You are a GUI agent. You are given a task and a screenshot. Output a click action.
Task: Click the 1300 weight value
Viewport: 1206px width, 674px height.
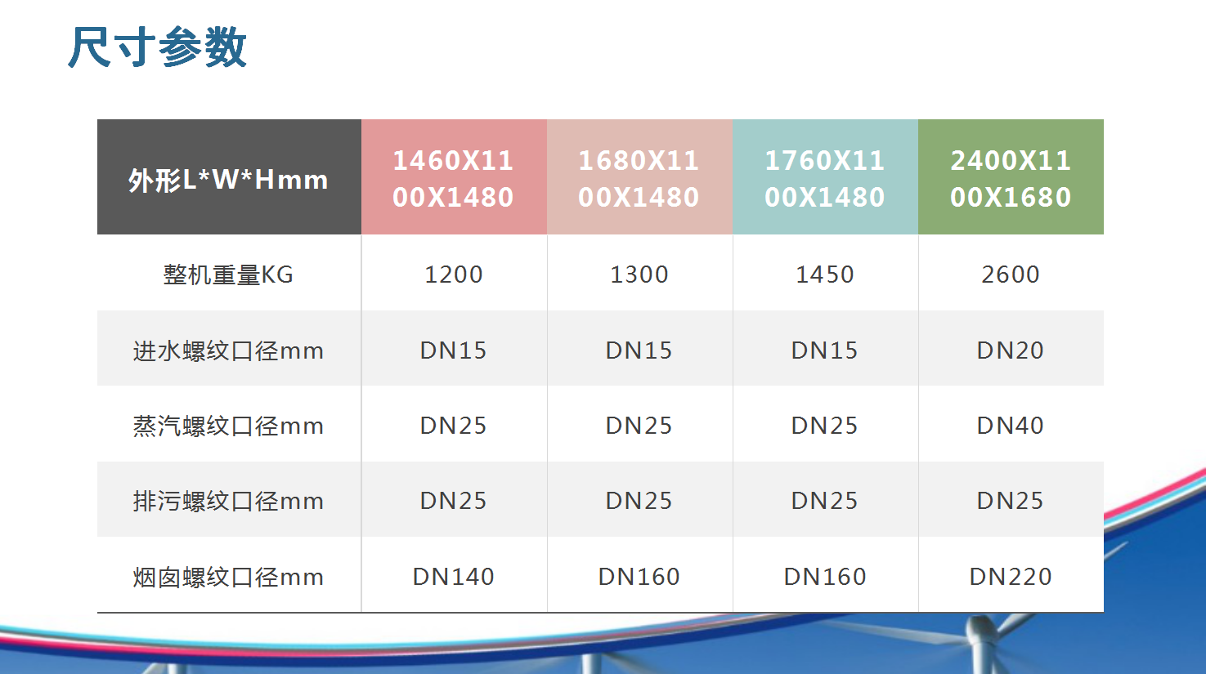(x=639, y=275)
